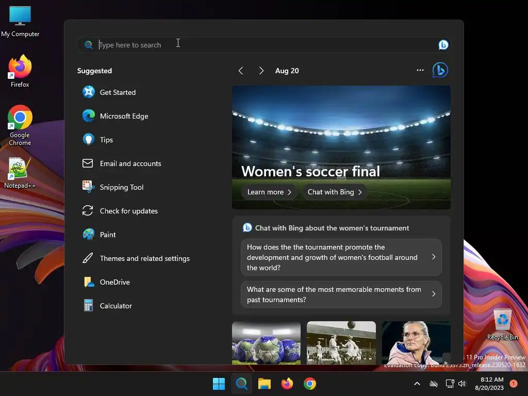Screen dimensions: 528x396
Task: Click the cloud-off icon in system tray
Action: coord(434,384)
